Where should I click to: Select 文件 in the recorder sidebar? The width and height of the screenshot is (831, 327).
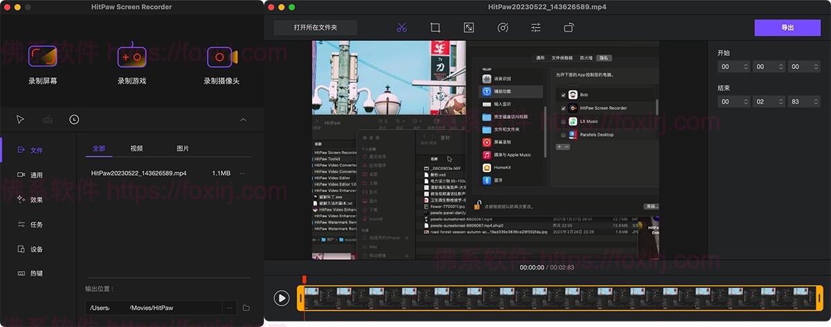tap(30, 150)
